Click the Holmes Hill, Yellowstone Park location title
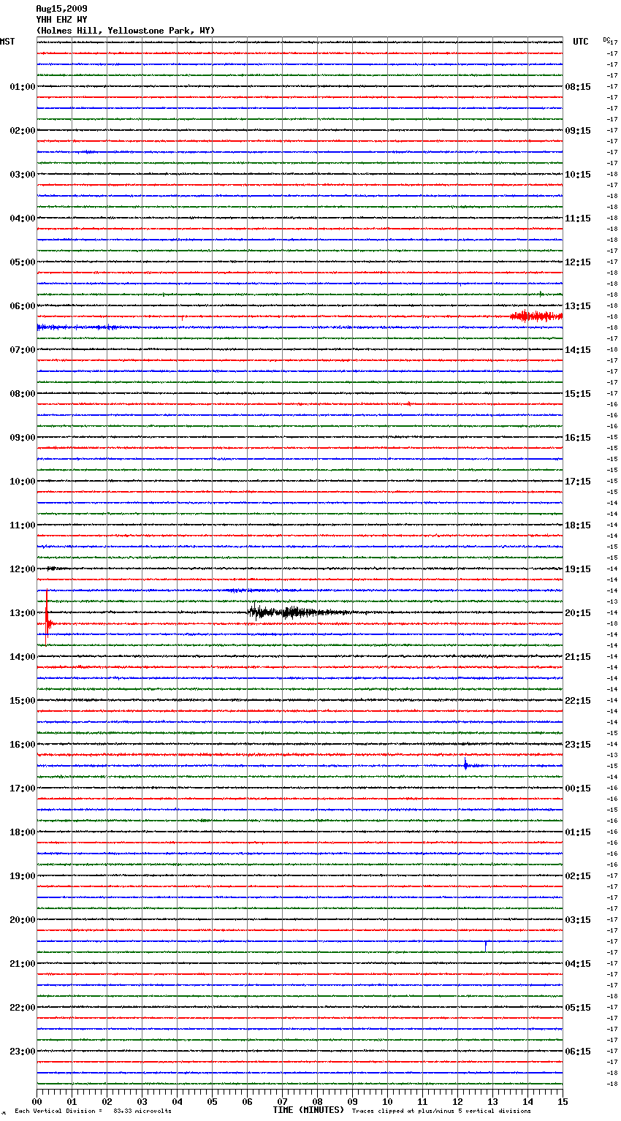621x1121 pixels. (x=126, y=31)
